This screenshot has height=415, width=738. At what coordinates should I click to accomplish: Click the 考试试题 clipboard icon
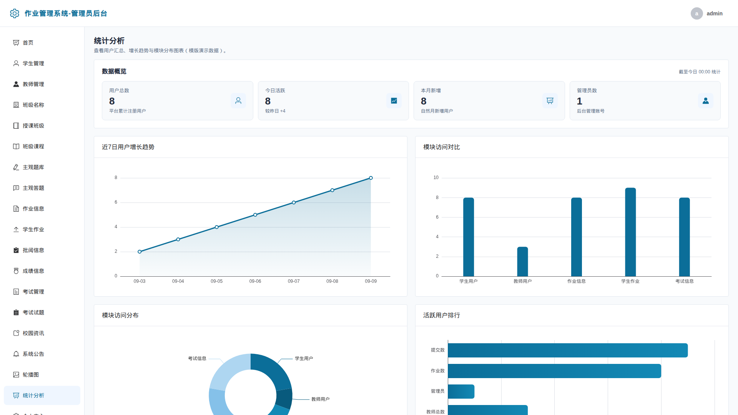pyautogui.click(x=16, y=312)
